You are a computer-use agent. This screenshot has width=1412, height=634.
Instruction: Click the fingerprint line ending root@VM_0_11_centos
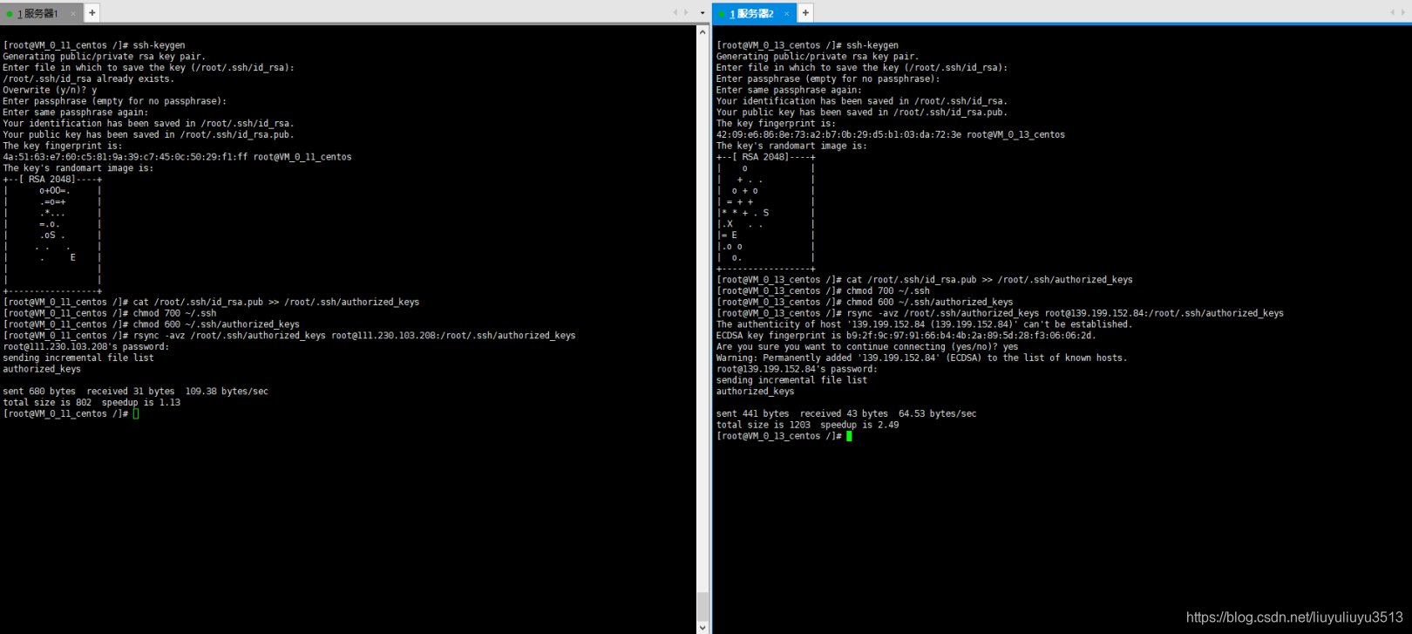tap(177, 157)
